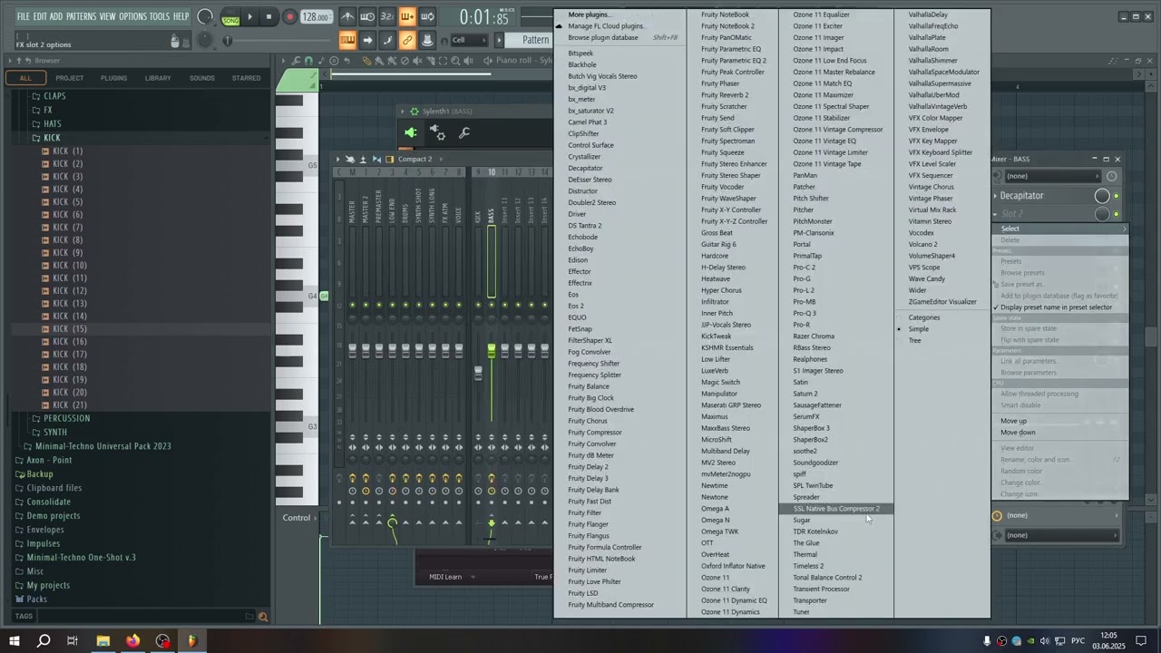Image resolution: width=1161 pixels, height=653 pixels.
Task: Arm the red Record button
Action: (x=290, y=16)
